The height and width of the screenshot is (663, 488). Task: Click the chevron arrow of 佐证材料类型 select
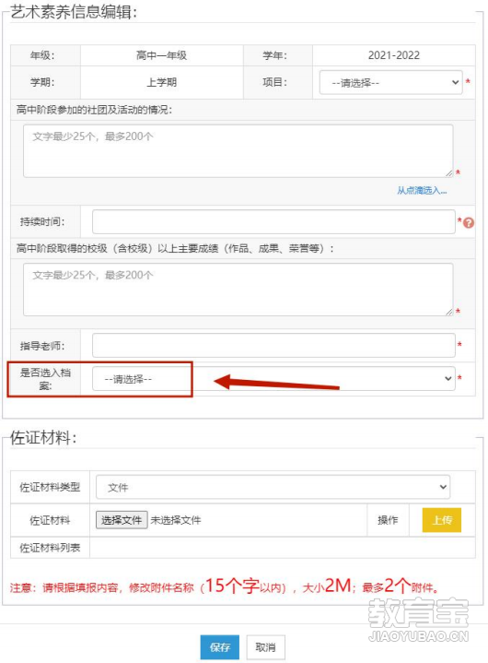pyautogui.click(x=443, y=487)
